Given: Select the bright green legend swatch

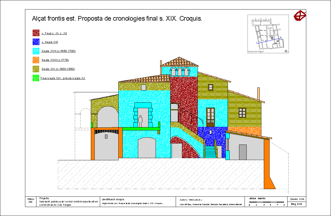Looking at the screenshot, I should [x=36, y=78].
